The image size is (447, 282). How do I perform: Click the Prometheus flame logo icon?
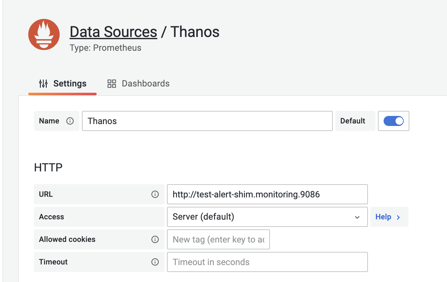44,34
